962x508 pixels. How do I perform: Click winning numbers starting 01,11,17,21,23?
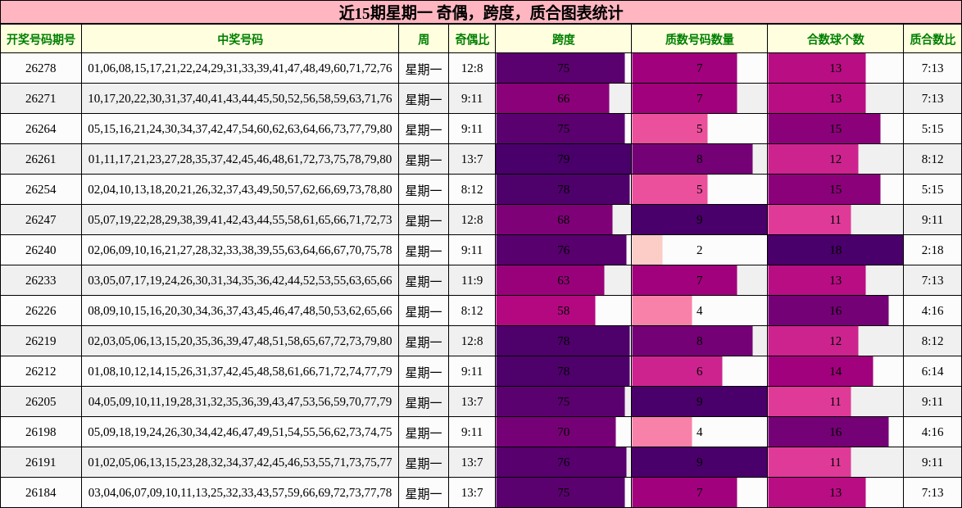240,159
